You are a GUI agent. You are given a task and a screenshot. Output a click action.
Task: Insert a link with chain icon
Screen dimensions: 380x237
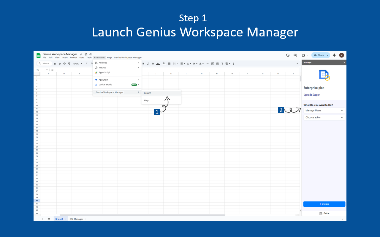pyautogui.click(x=208, y=64)
